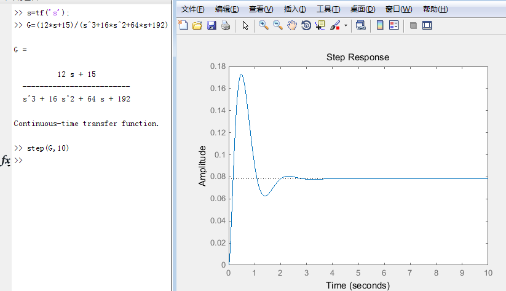Click the numerator text 12 s + 15
This screenshot has width=506, height=291.
(x=76, y=74)
